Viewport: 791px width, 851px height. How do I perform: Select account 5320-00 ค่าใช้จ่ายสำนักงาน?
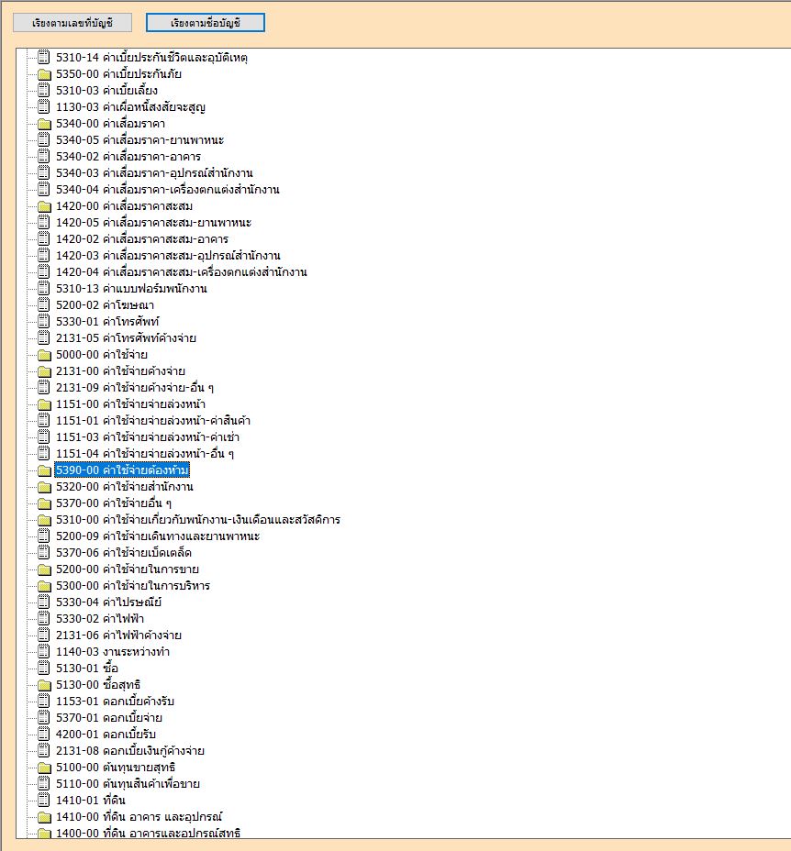[125, 487]
